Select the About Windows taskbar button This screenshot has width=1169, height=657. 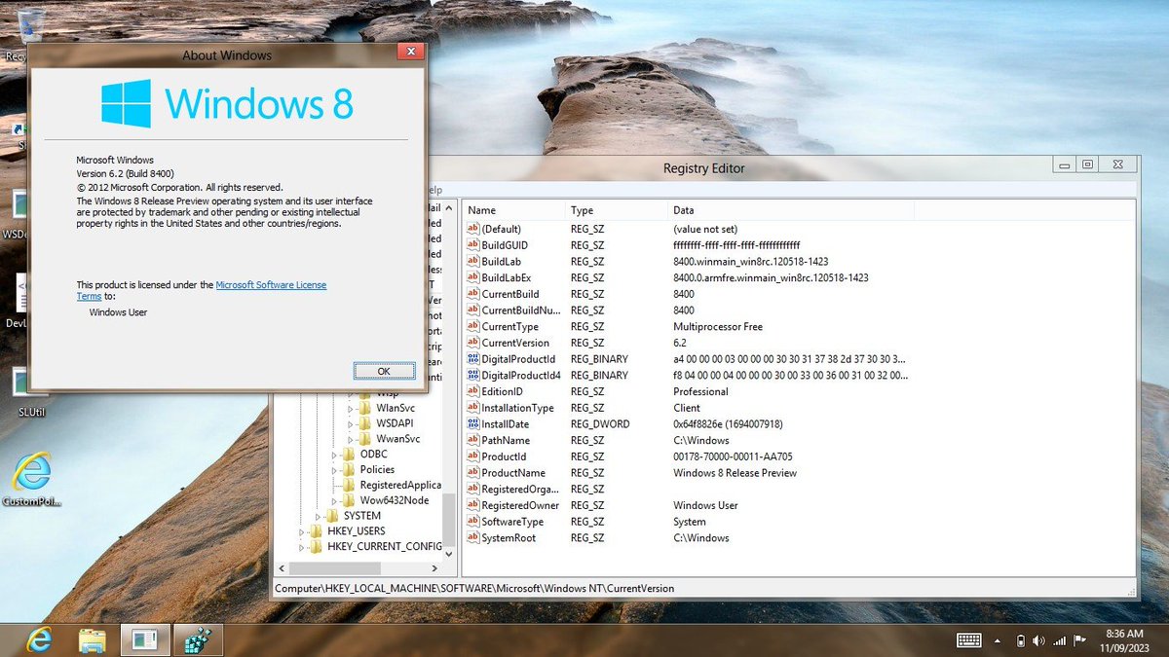(145, 639)
